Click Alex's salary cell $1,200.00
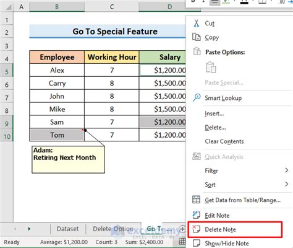 click(163, 70)
